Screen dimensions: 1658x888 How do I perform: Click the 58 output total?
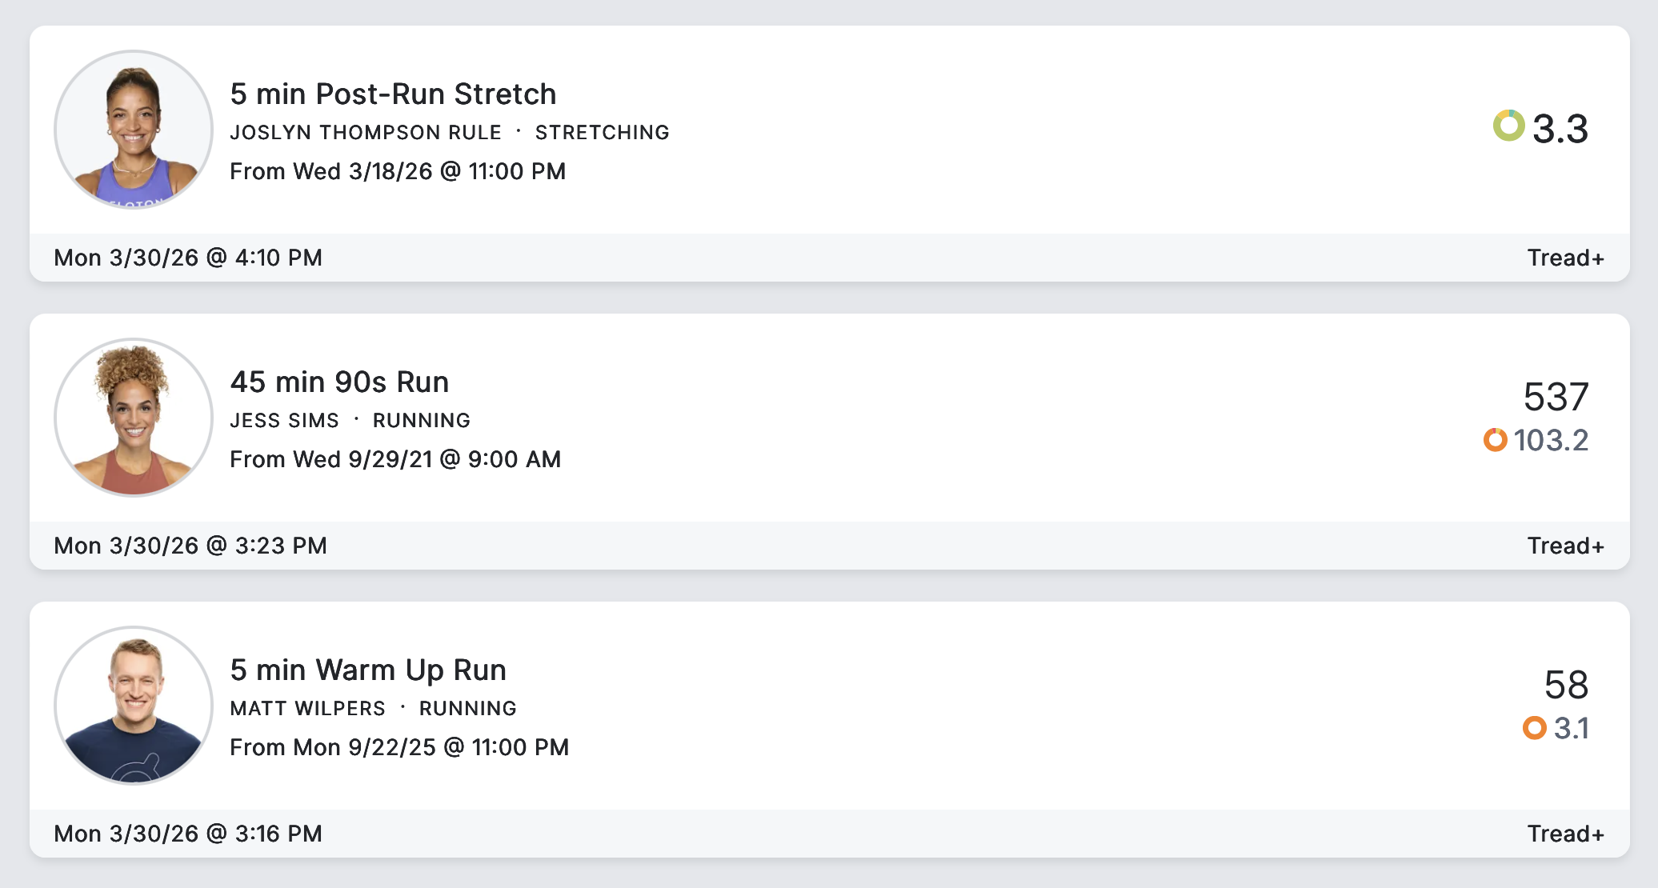tap(1566, 685)
